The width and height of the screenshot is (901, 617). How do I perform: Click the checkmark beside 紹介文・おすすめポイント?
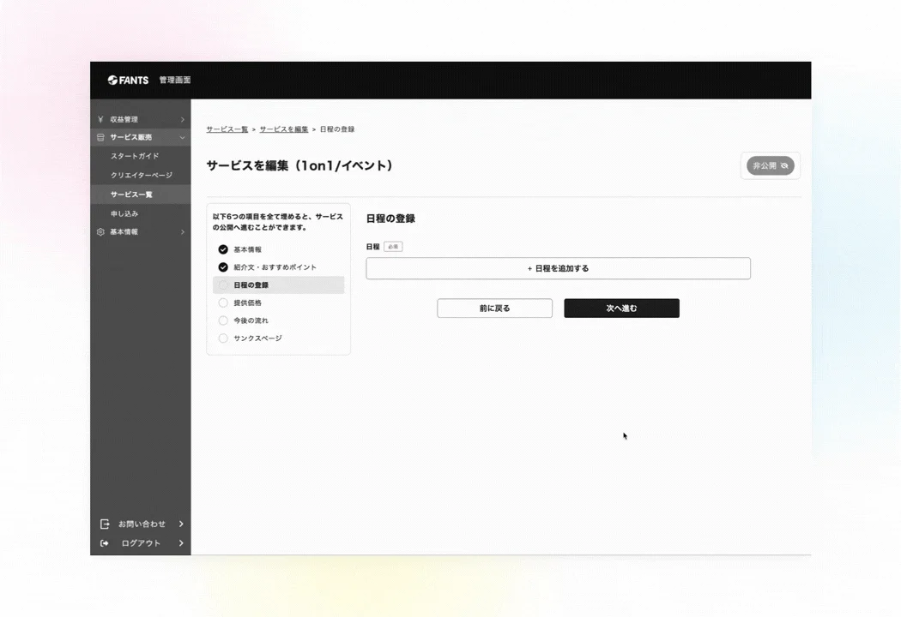(x=222, y=267)
